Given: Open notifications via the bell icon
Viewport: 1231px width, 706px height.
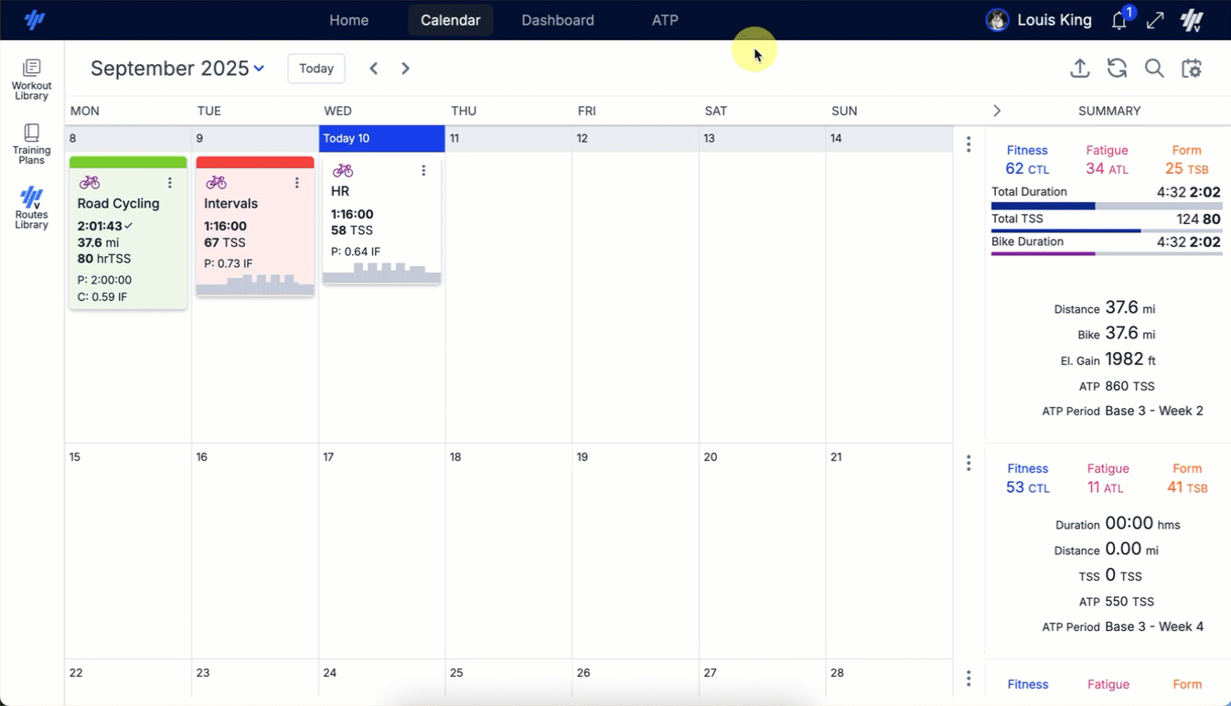Looking at the screenshot, I should click(1119, 20).
